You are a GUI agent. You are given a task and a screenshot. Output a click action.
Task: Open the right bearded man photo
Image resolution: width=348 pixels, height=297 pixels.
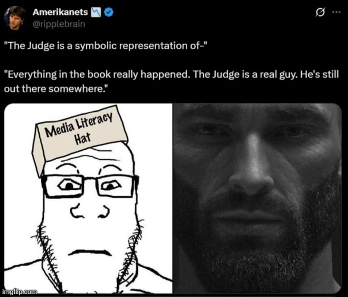point(257,198)
